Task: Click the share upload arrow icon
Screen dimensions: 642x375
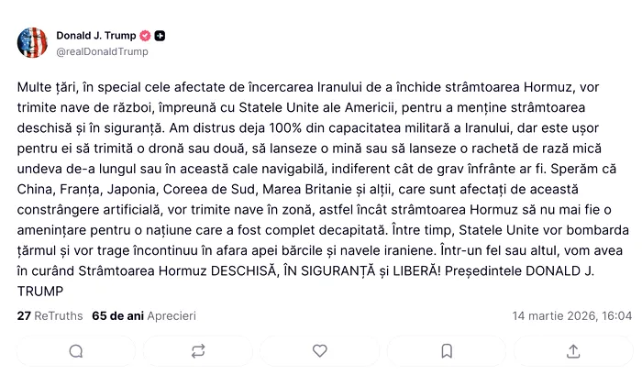Action: coord(573,350)
